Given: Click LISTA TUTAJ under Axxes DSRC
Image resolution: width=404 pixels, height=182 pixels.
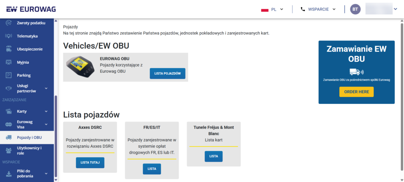Looking at the screenshot, I should click(90, 163).
